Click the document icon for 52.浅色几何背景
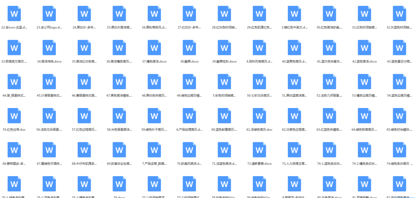415x198 pixels. point(330,82)
